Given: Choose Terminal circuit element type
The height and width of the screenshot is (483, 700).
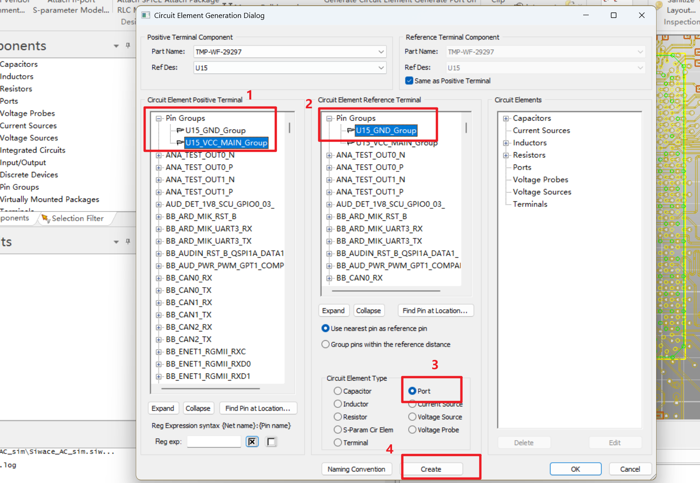Looking at the screenshot, I should coord(338,442).
